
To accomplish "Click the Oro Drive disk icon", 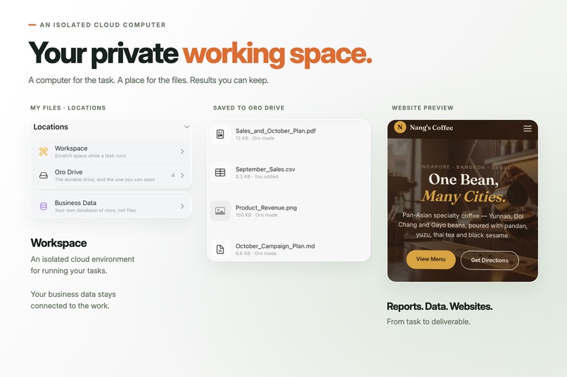I will tap(44, 176).
